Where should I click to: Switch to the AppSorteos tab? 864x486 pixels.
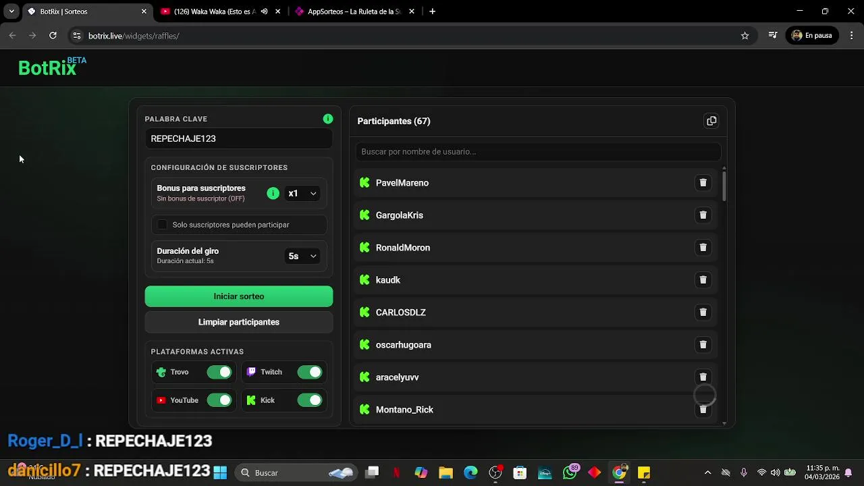click(355, 11)
